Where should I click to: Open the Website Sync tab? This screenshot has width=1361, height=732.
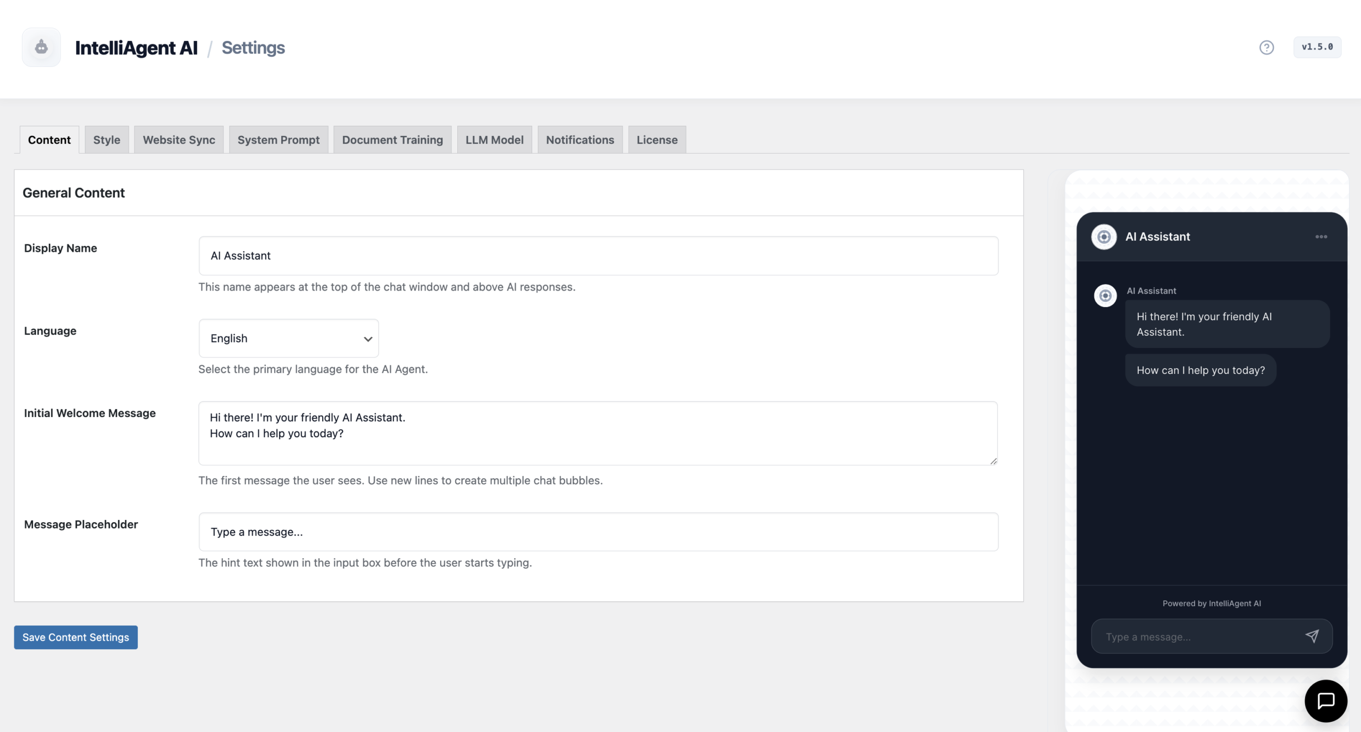pyautogui.click(x=179, y=140)
